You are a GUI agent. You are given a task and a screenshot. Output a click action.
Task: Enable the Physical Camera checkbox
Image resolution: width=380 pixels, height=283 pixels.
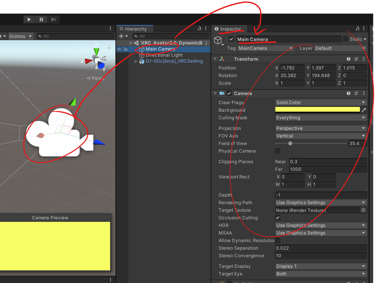278,151
